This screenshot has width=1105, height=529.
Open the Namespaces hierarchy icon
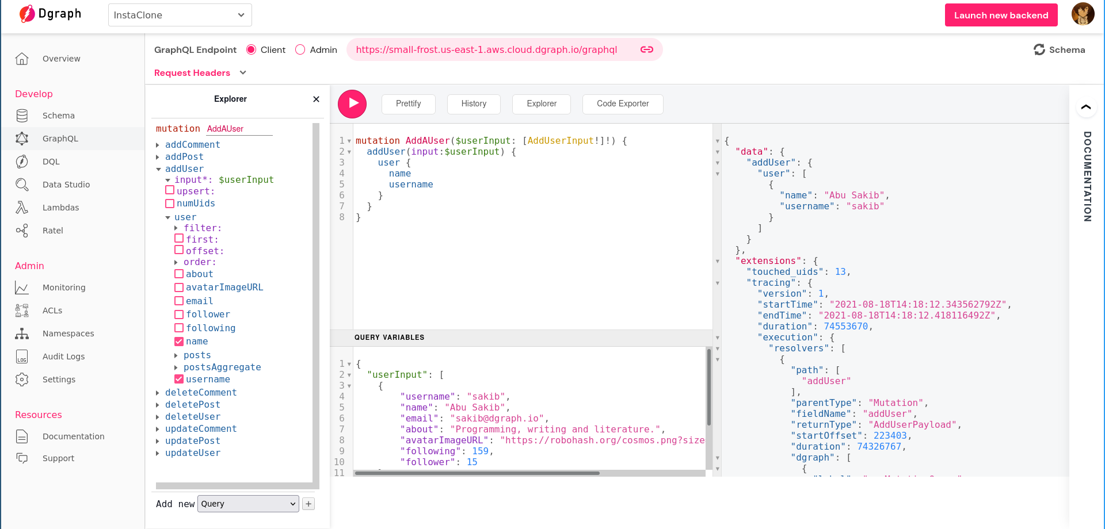pyautogui.click(x=22, y=333)
